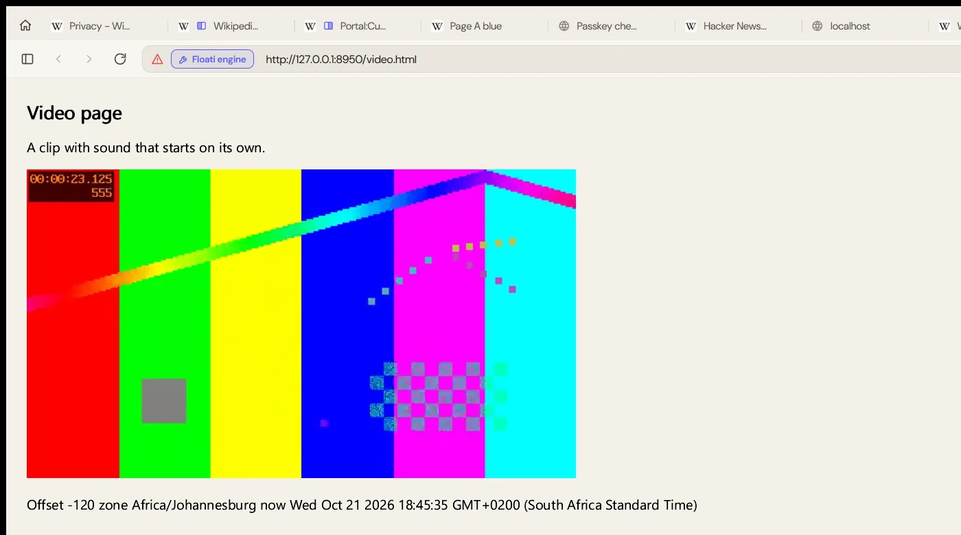Image resolution: width=961 pixels, height=535 pixels.
Task: Switch to the localhost tab
Action: tap(865, 26)
